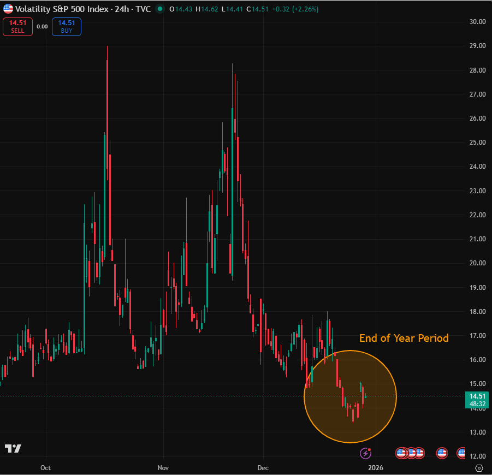Click the 12.00 price scale label
The image size is (492, 475).
pos(478,456)
